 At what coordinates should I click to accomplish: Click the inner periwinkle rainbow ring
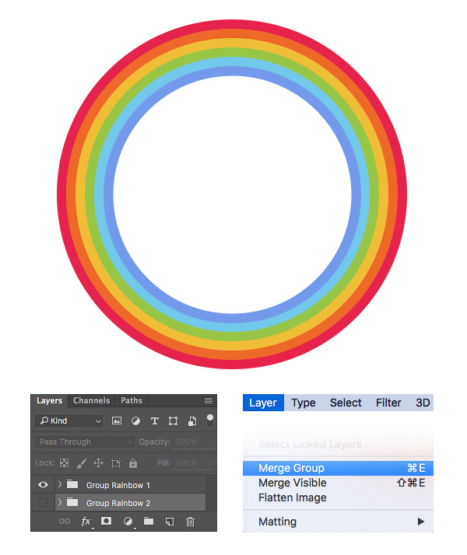pos(232,71)
